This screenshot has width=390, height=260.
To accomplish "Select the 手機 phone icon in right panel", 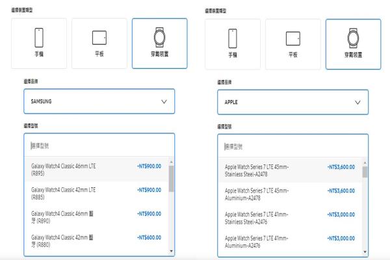I will 233,38.
